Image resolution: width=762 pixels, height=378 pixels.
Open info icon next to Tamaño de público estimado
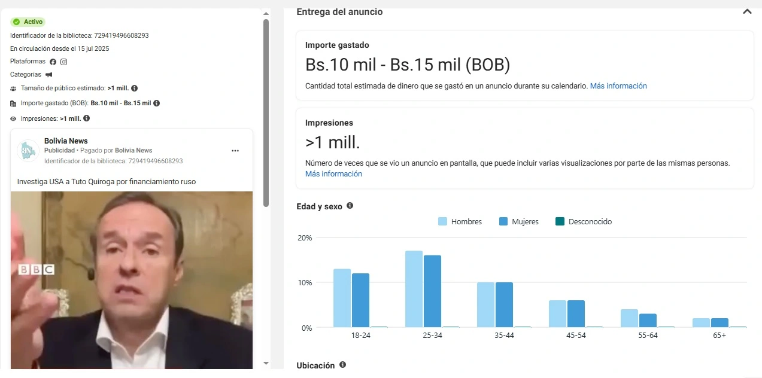[135, 88]
